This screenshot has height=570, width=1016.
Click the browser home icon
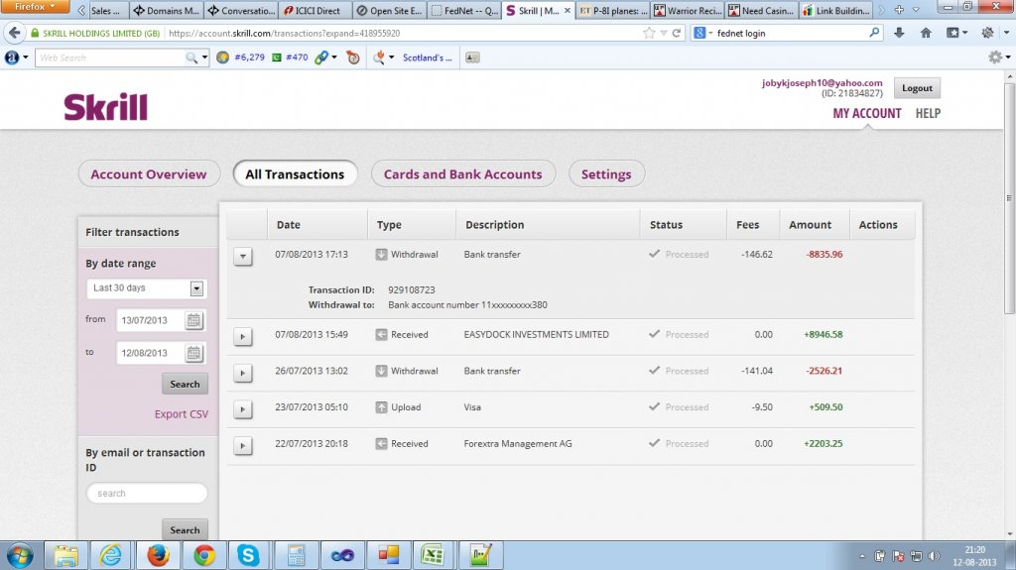926,33
